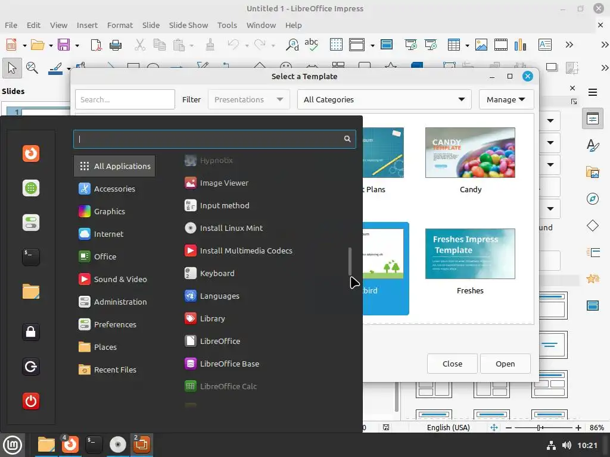
Task: Click the Open button in template dialog
Action: tap(505, 364)
